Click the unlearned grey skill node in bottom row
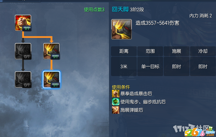This screenshot has width=216, height=137. [23, 79]
